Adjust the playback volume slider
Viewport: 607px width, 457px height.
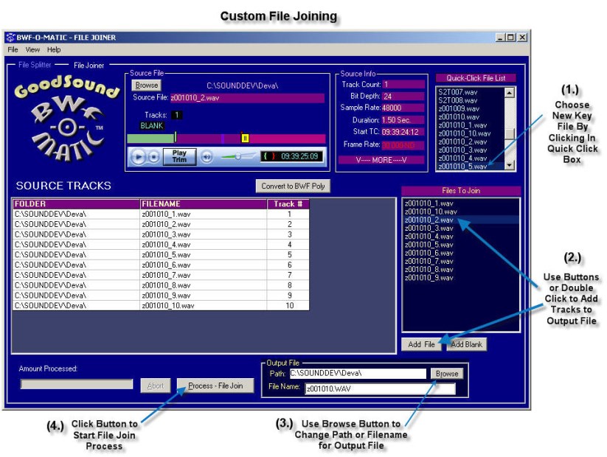[x=237, y=156]
